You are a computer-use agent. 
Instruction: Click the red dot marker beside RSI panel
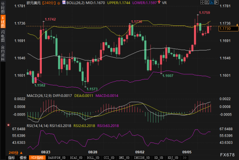(x=8, y=125)
